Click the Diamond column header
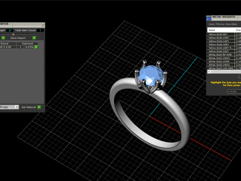This screenshot has width=241, height=181. pos(27,44)
